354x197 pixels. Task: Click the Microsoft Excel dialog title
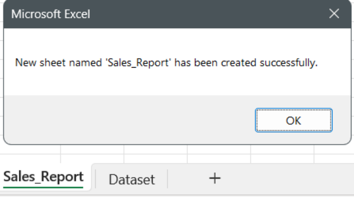pos(51,14)
